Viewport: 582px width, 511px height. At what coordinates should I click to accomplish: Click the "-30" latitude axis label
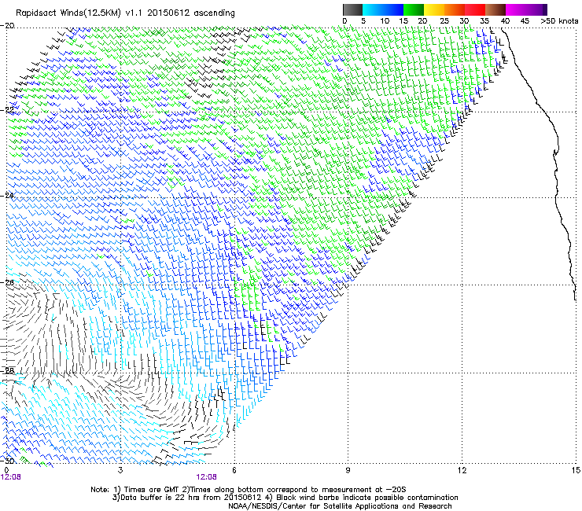tap(7, 461)
